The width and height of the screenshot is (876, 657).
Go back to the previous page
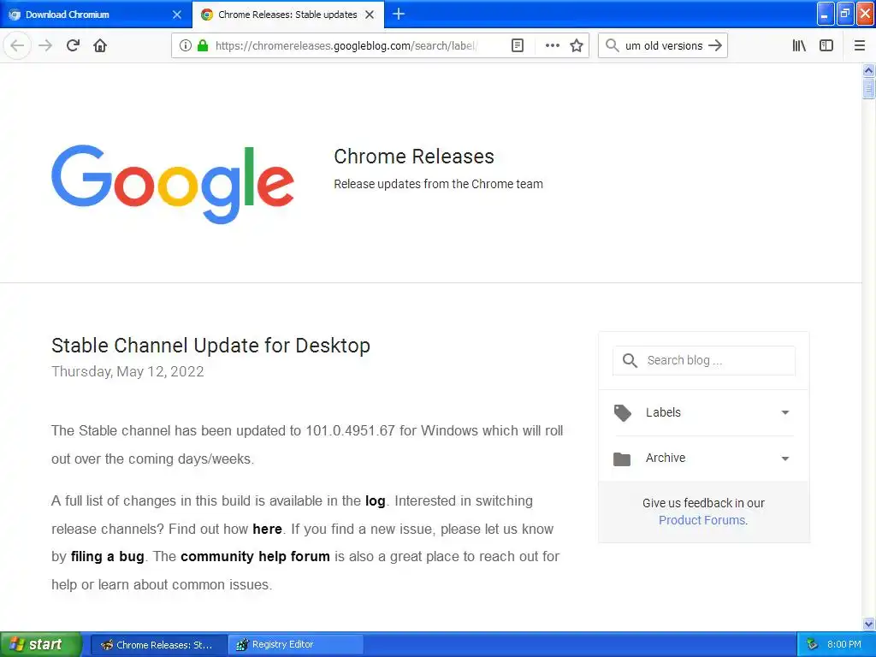tap(17, 45)
